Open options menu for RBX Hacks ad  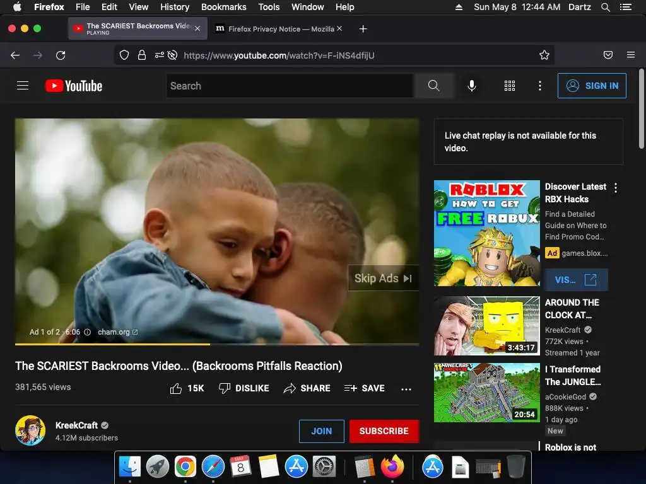(x=616, y=188)
